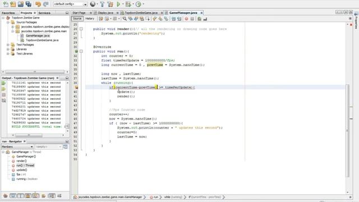This screenshot has width=359, height=202.
Task: Close the GameManager.java editor tab
Action: click(x=201, y=13)
